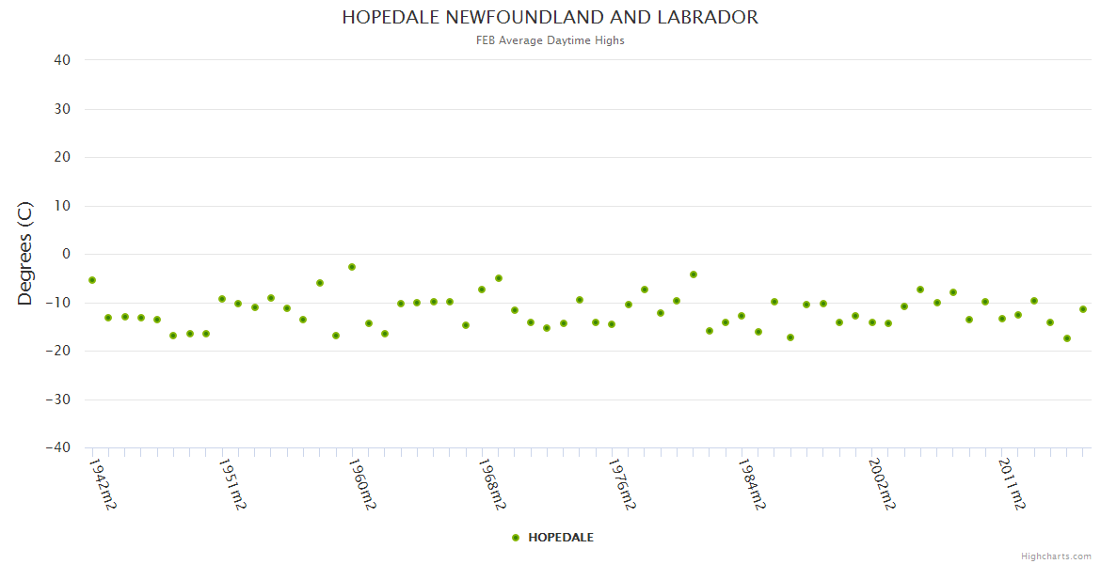Viewport: 1101px width, 564px height.
Task: Click the 2011m2 x-axis label
Action: click(1012, 484)
